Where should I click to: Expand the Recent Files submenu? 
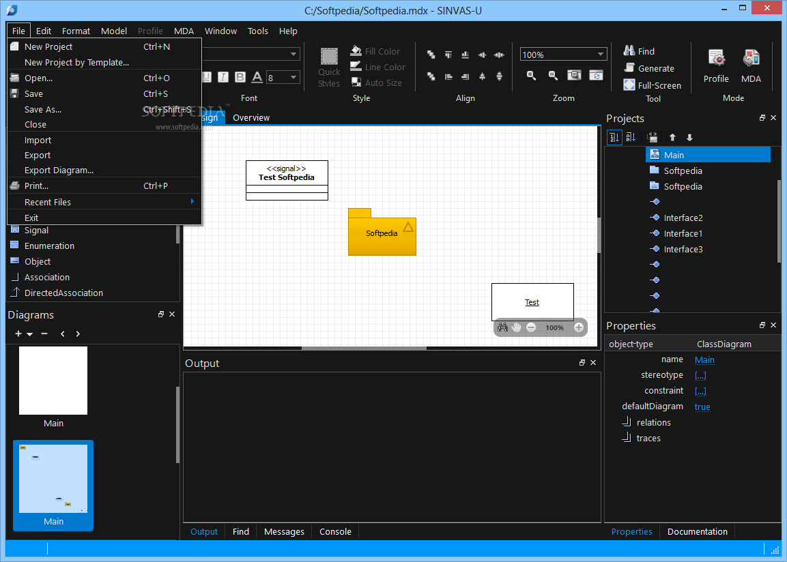coord(104,201)
